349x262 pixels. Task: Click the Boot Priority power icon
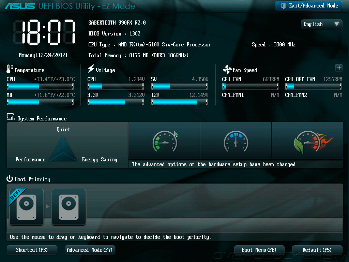[10, 179]
